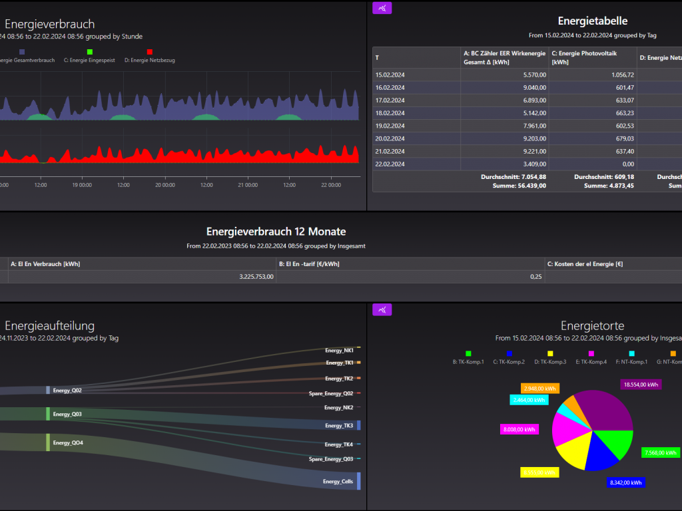Hide the Energie Gesamtverbrauch legend series
Image resolution: width=682 pixels, height=511 pixels.
click(22, 51)
